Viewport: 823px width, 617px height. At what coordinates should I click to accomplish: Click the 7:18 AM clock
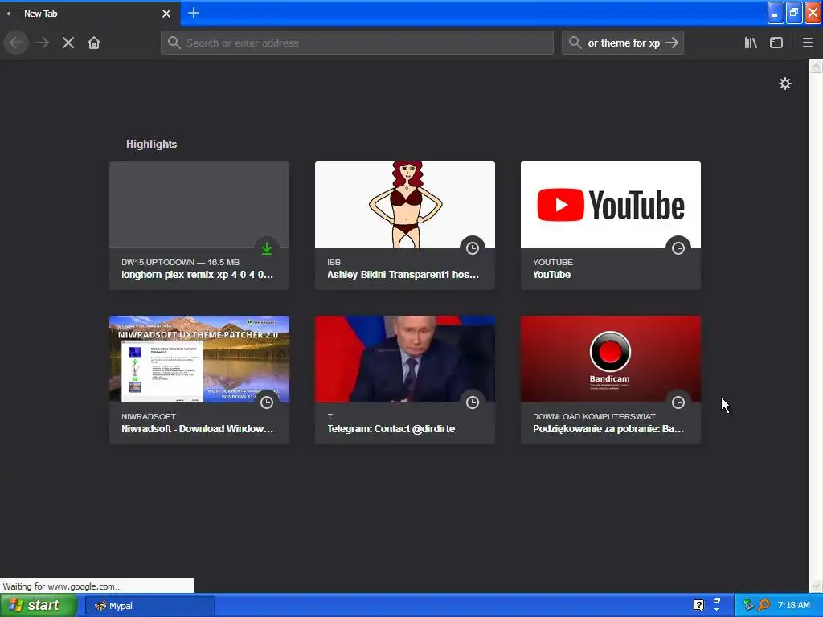(x=793, y=606)
